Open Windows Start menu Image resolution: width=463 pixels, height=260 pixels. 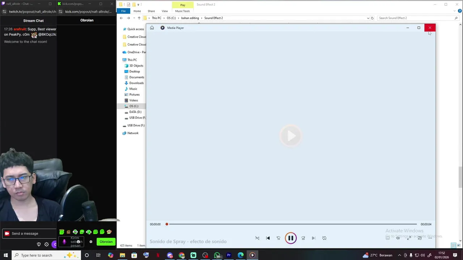coord(5,255)
